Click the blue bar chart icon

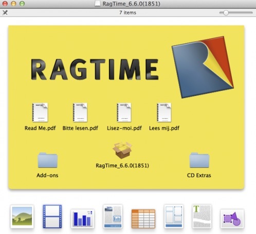click(x=82, y=219)
